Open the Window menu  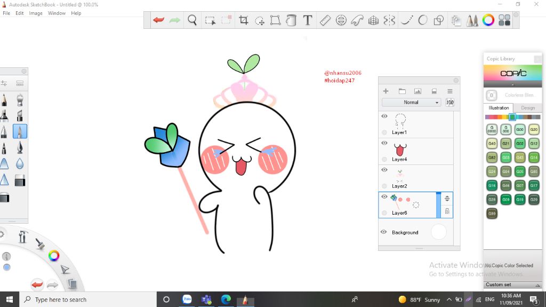click(57, 13)
